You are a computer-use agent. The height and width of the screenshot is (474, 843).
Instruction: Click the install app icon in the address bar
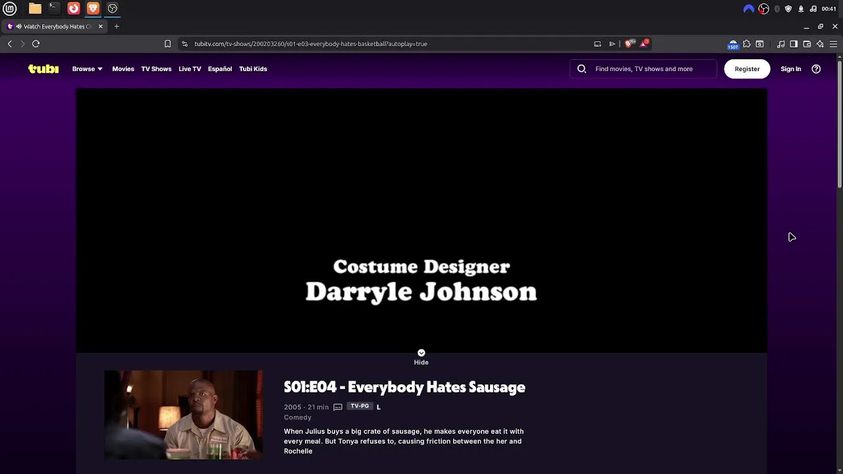coord(597,43)
